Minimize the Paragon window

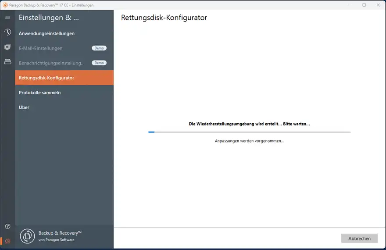pyautogui.click(x=350, y=5)
